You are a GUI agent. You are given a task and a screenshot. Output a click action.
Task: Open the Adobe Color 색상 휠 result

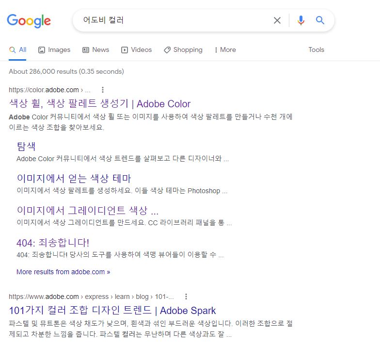[x=100, y=104]
